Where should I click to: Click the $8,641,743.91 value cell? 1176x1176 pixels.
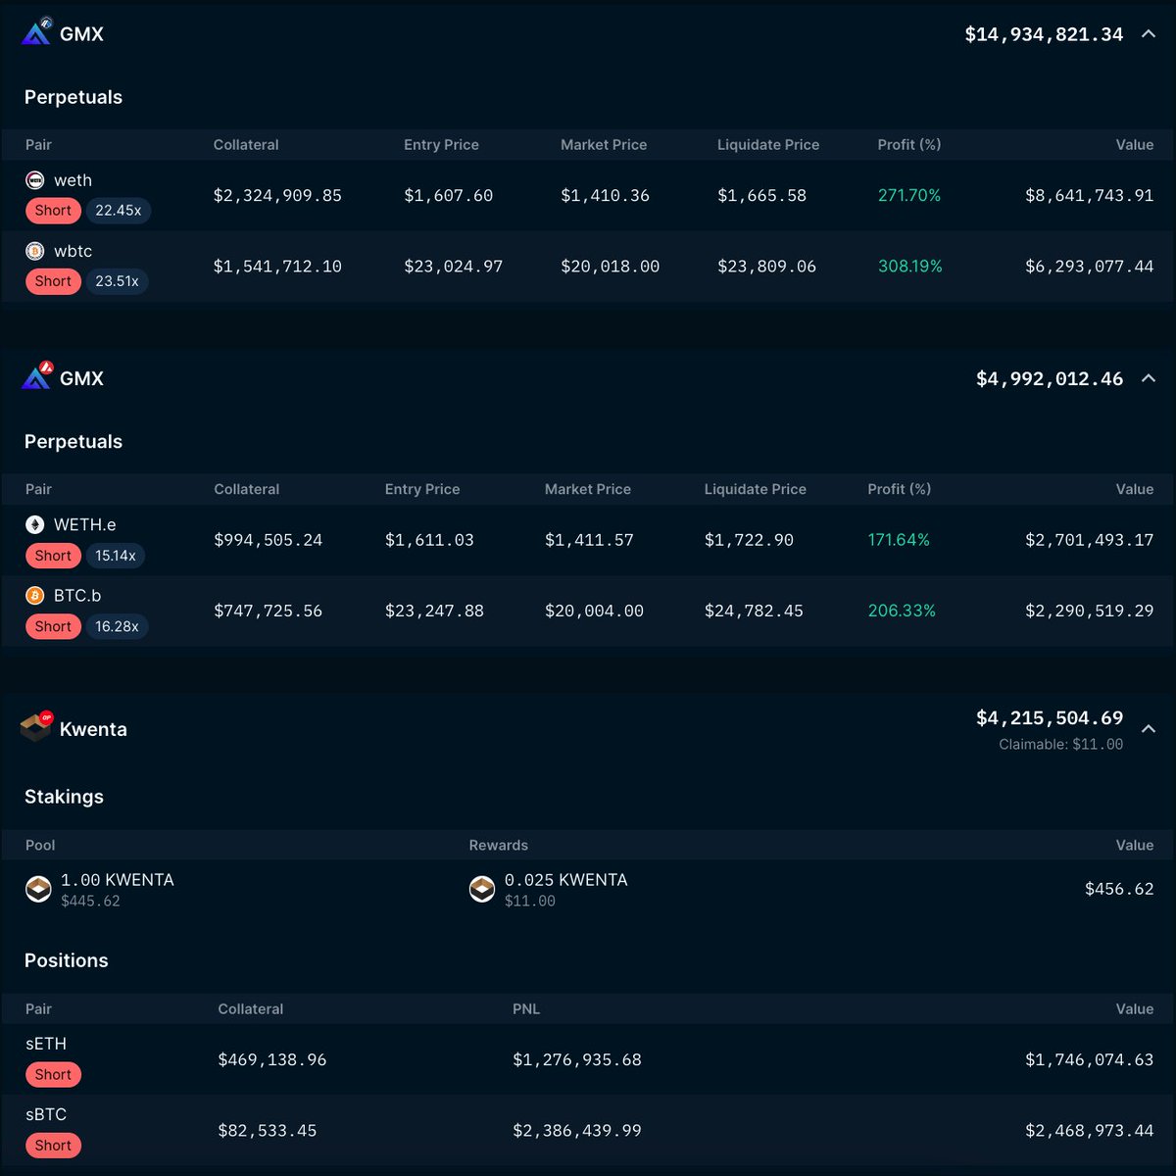[1090, 195]
